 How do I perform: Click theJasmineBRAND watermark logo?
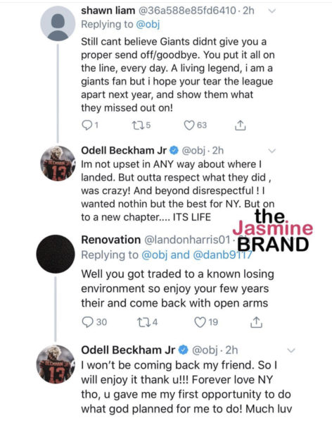pos(272,230)
